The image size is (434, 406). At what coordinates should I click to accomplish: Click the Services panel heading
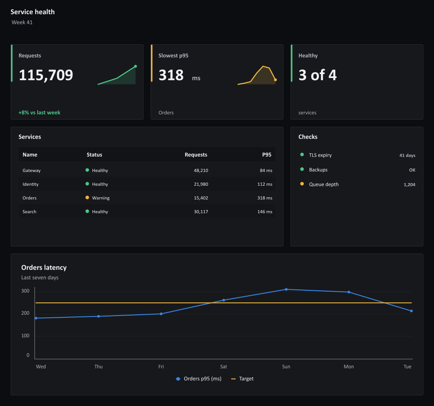click(30, 137)
